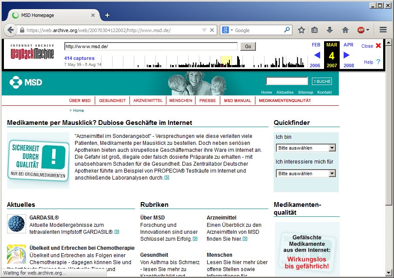Open the MSD MANUAL menu

click(x=238, y=101)
